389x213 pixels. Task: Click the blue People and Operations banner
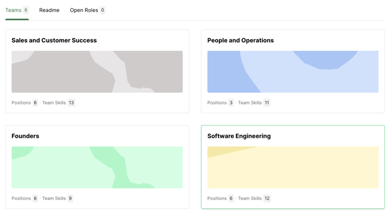coord(293,72)
